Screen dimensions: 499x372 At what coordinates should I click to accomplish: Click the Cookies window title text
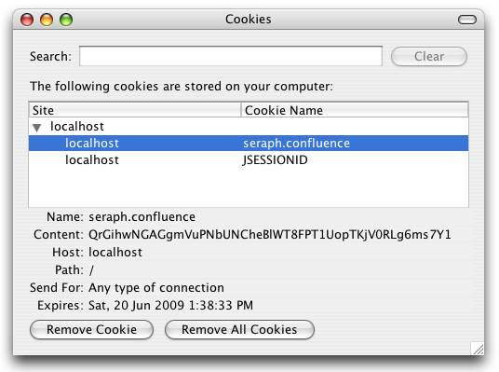point(249,20)
